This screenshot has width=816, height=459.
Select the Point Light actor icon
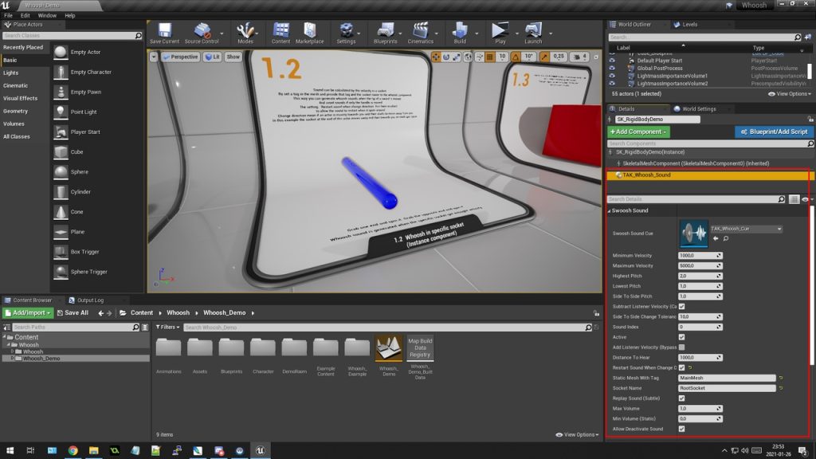(61, 112)
